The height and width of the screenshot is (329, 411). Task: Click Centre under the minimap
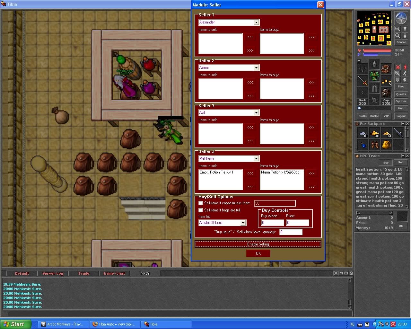401,42
